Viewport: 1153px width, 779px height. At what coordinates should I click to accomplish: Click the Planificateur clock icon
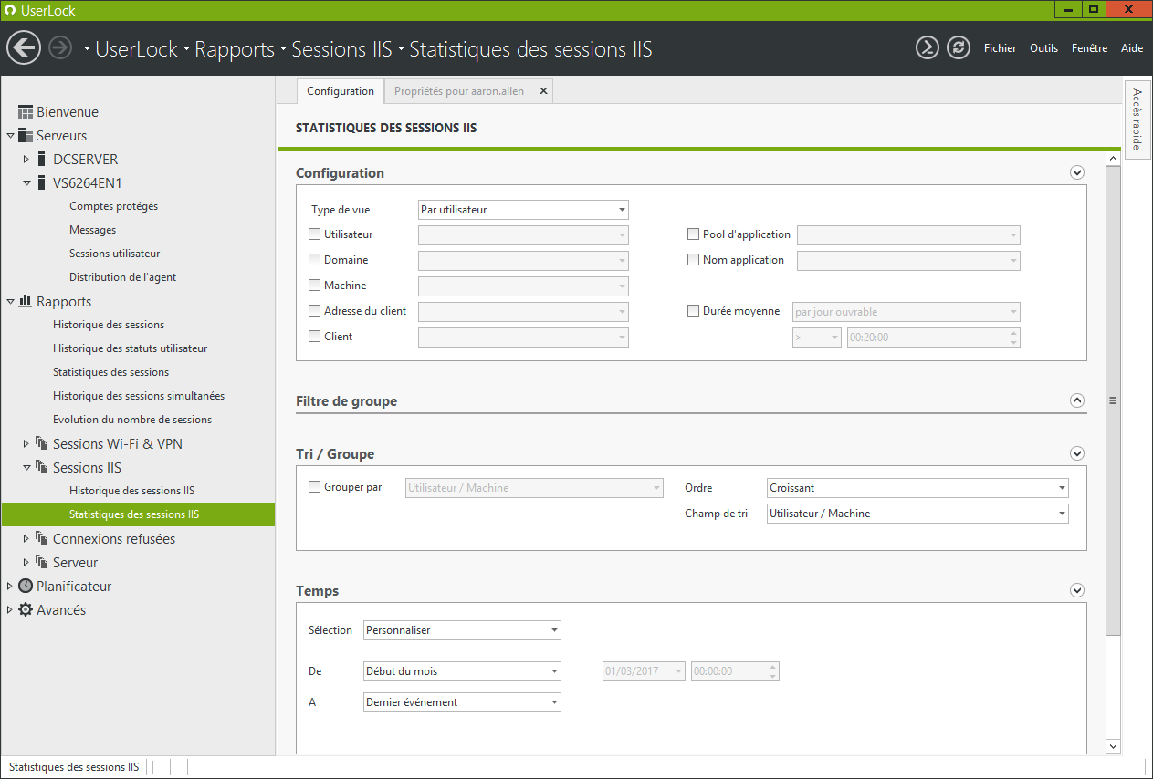click(26, 587)
